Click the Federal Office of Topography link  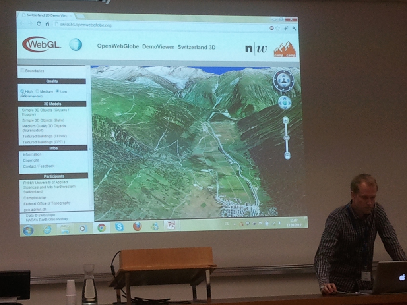47,203
